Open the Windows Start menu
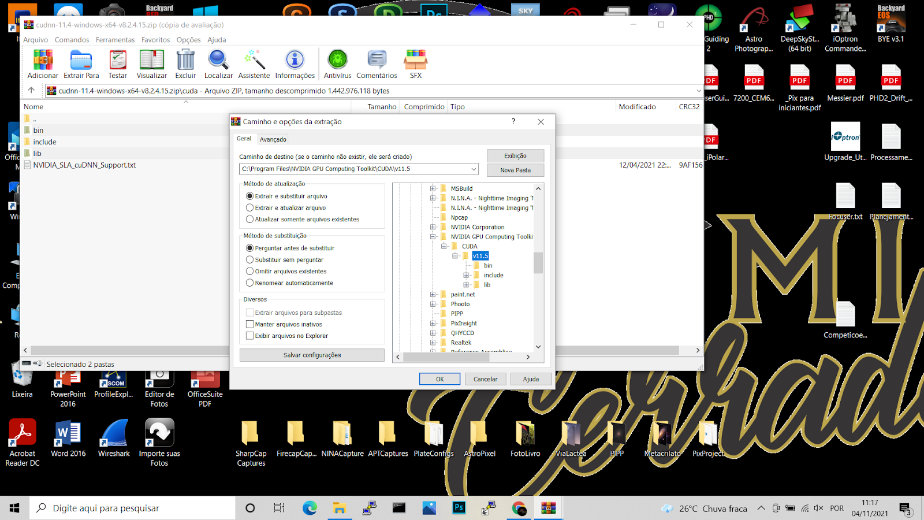 14,508
